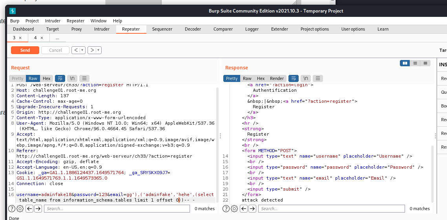Open hamburger options menu in Request panel
447x220 pixels.
point(84,78)
